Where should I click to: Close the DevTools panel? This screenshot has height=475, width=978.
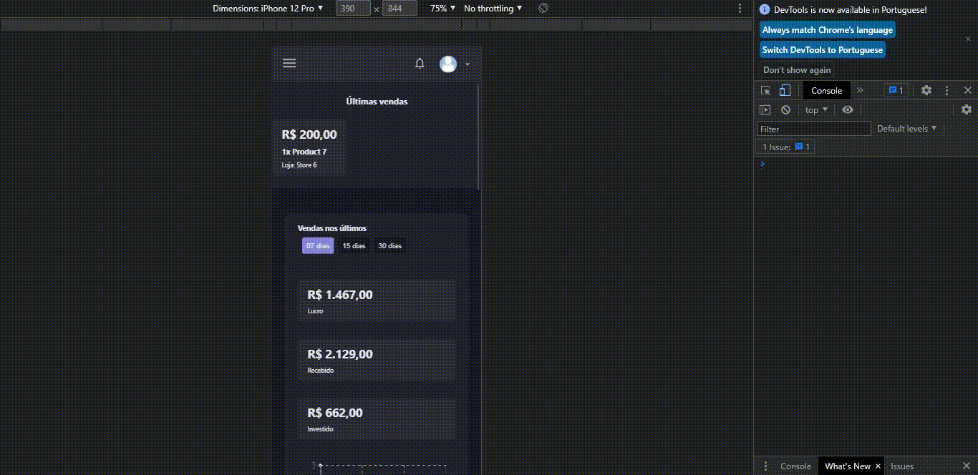968,90
